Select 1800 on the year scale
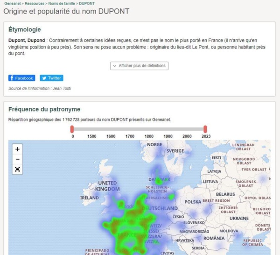Viewport: 280px width, 255px height. point(149,136)
